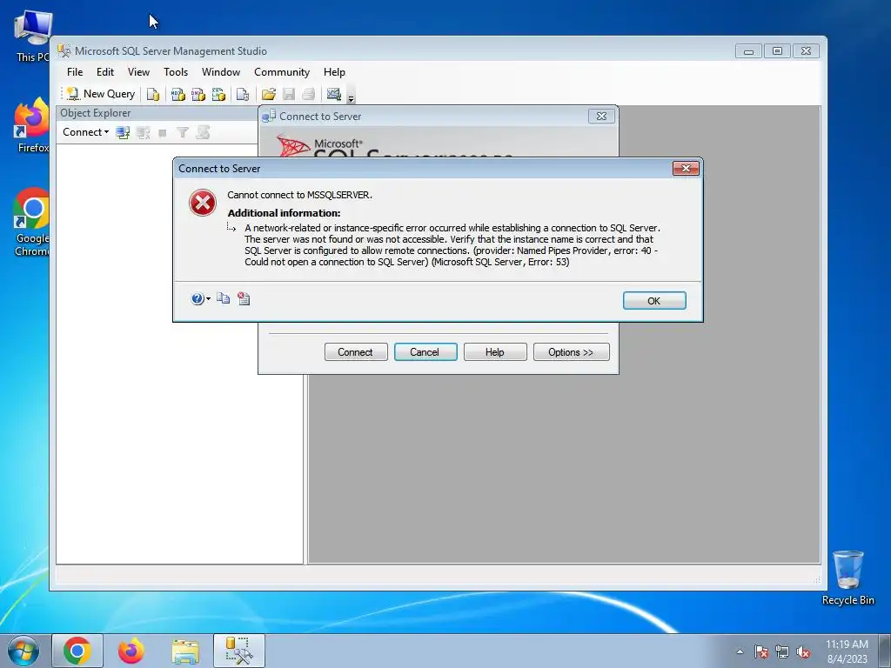Click the Disconnect icon in Object Explorer
This screenshot has width=891, height=668.
coord(144,132)
